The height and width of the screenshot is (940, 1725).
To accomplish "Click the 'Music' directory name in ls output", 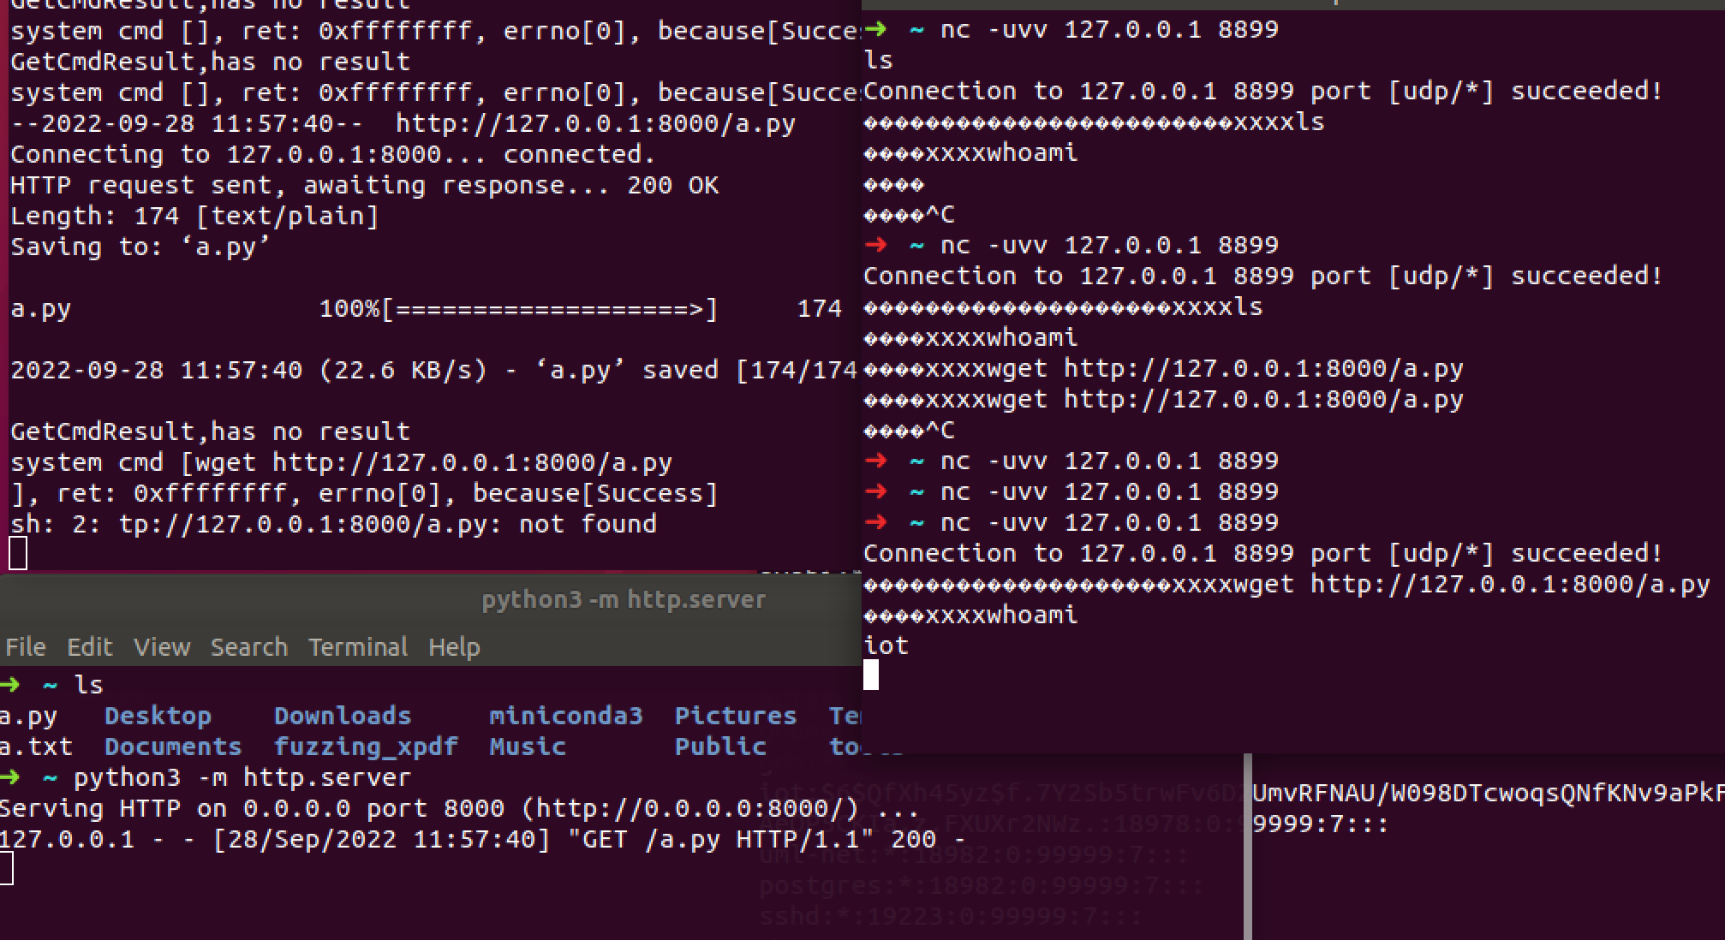I will pos(528,747).
